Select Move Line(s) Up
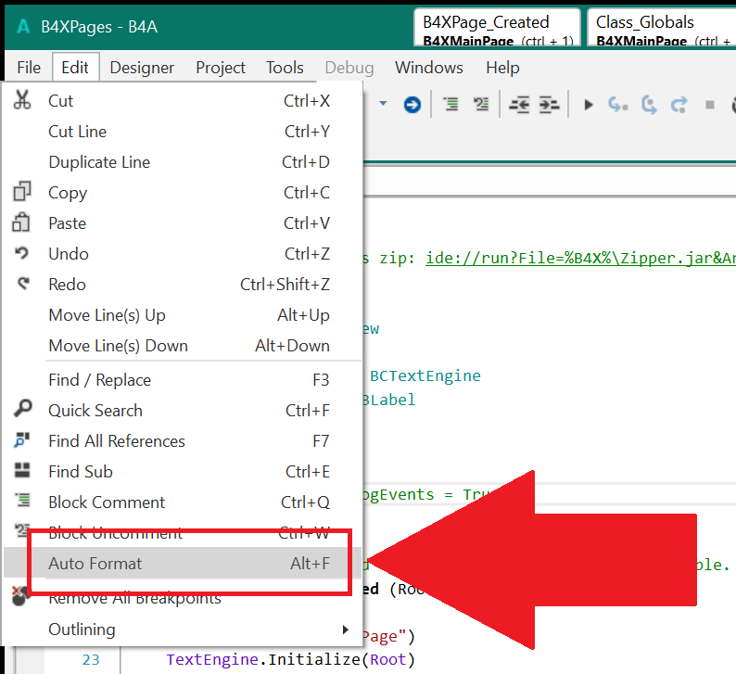Image resolution: width=736 pixels, height=674 pixels. [x=183, y=315]
